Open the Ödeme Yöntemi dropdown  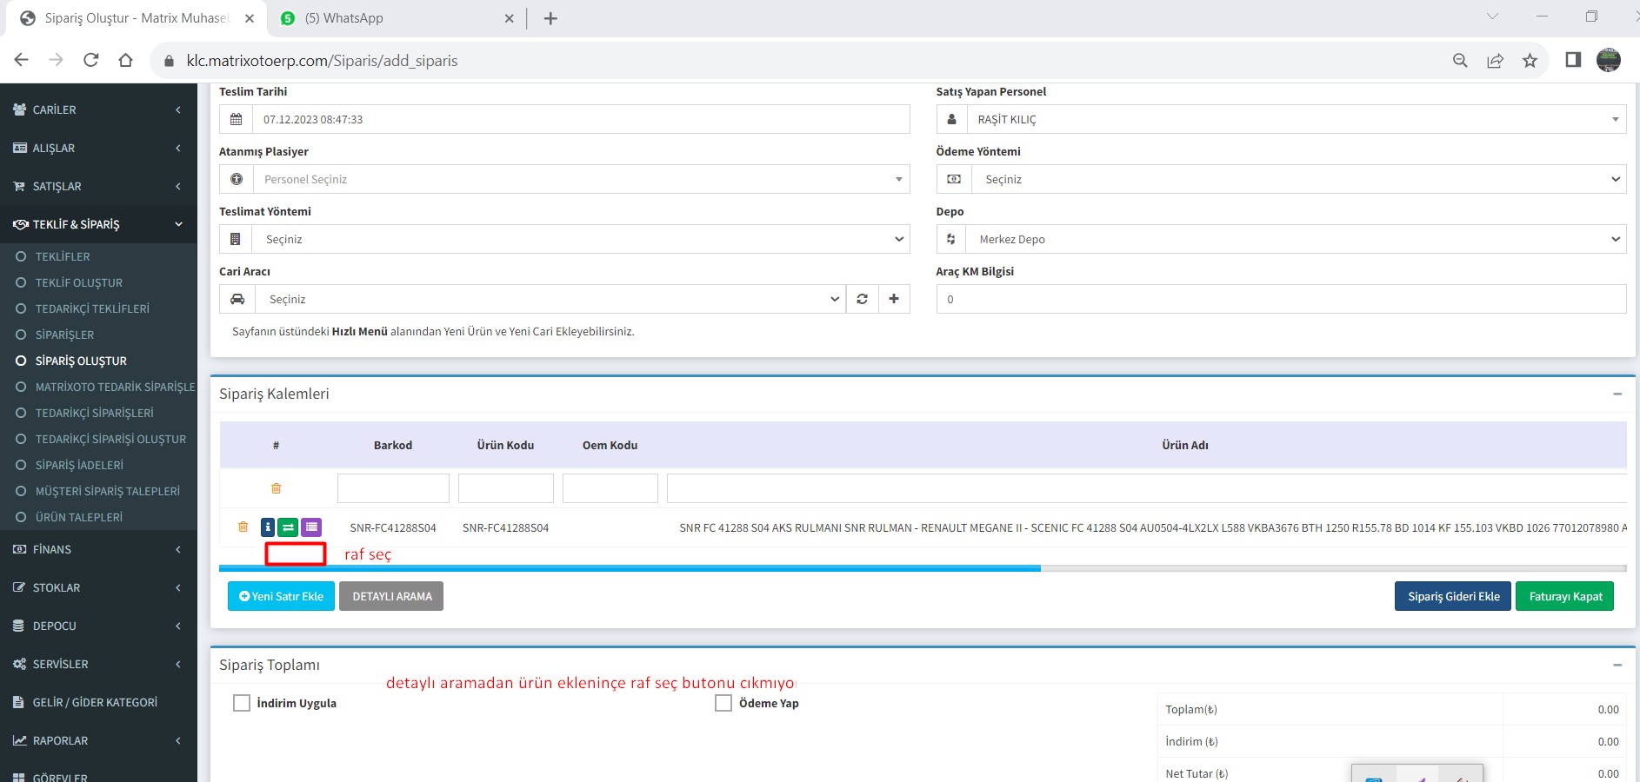pyautogui.click(x=1297, y=179)
